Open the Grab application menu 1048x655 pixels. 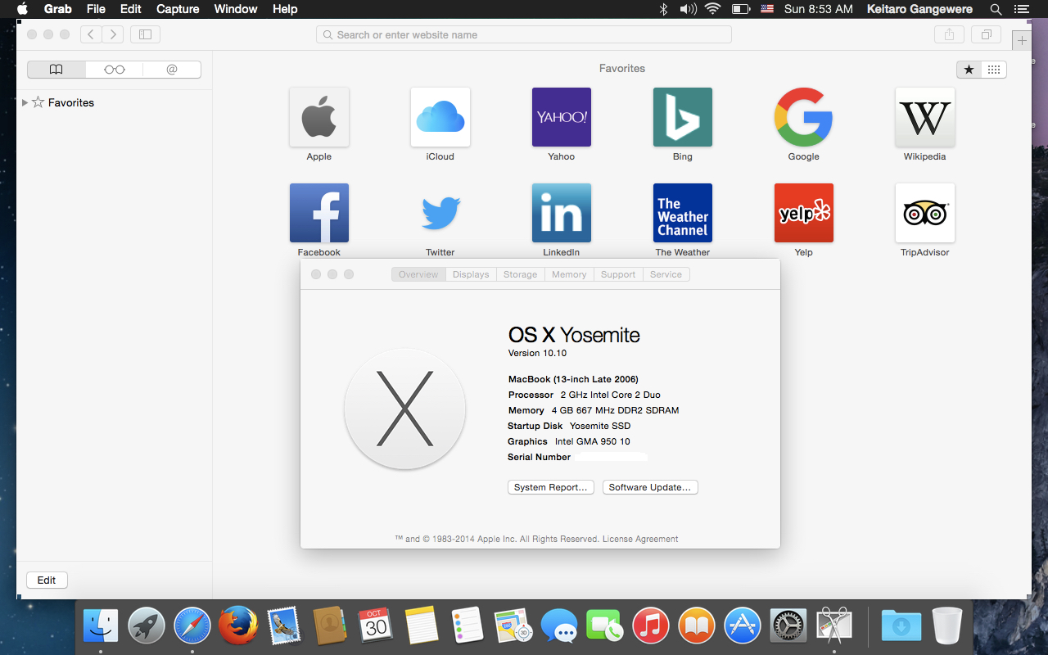coord(57,9)
